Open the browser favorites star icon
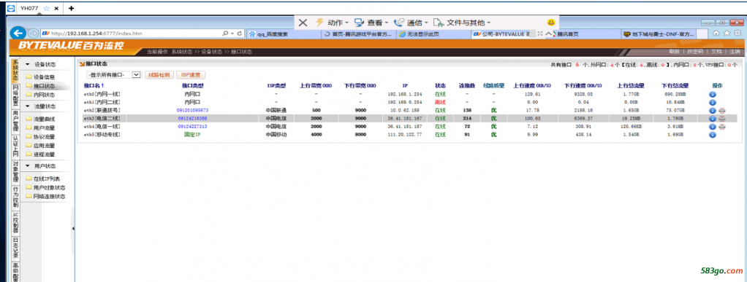This screenshot has height=282, width=747. click(727, 34)
